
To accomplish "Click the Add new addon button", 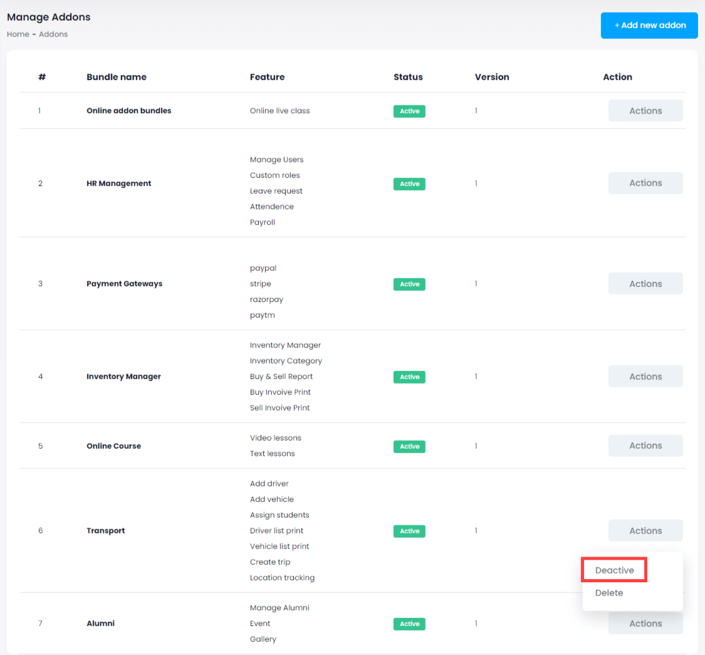I will click(649, 26).
